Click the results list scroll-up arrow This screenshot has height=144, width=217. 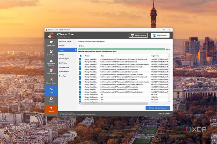[169, 55]
